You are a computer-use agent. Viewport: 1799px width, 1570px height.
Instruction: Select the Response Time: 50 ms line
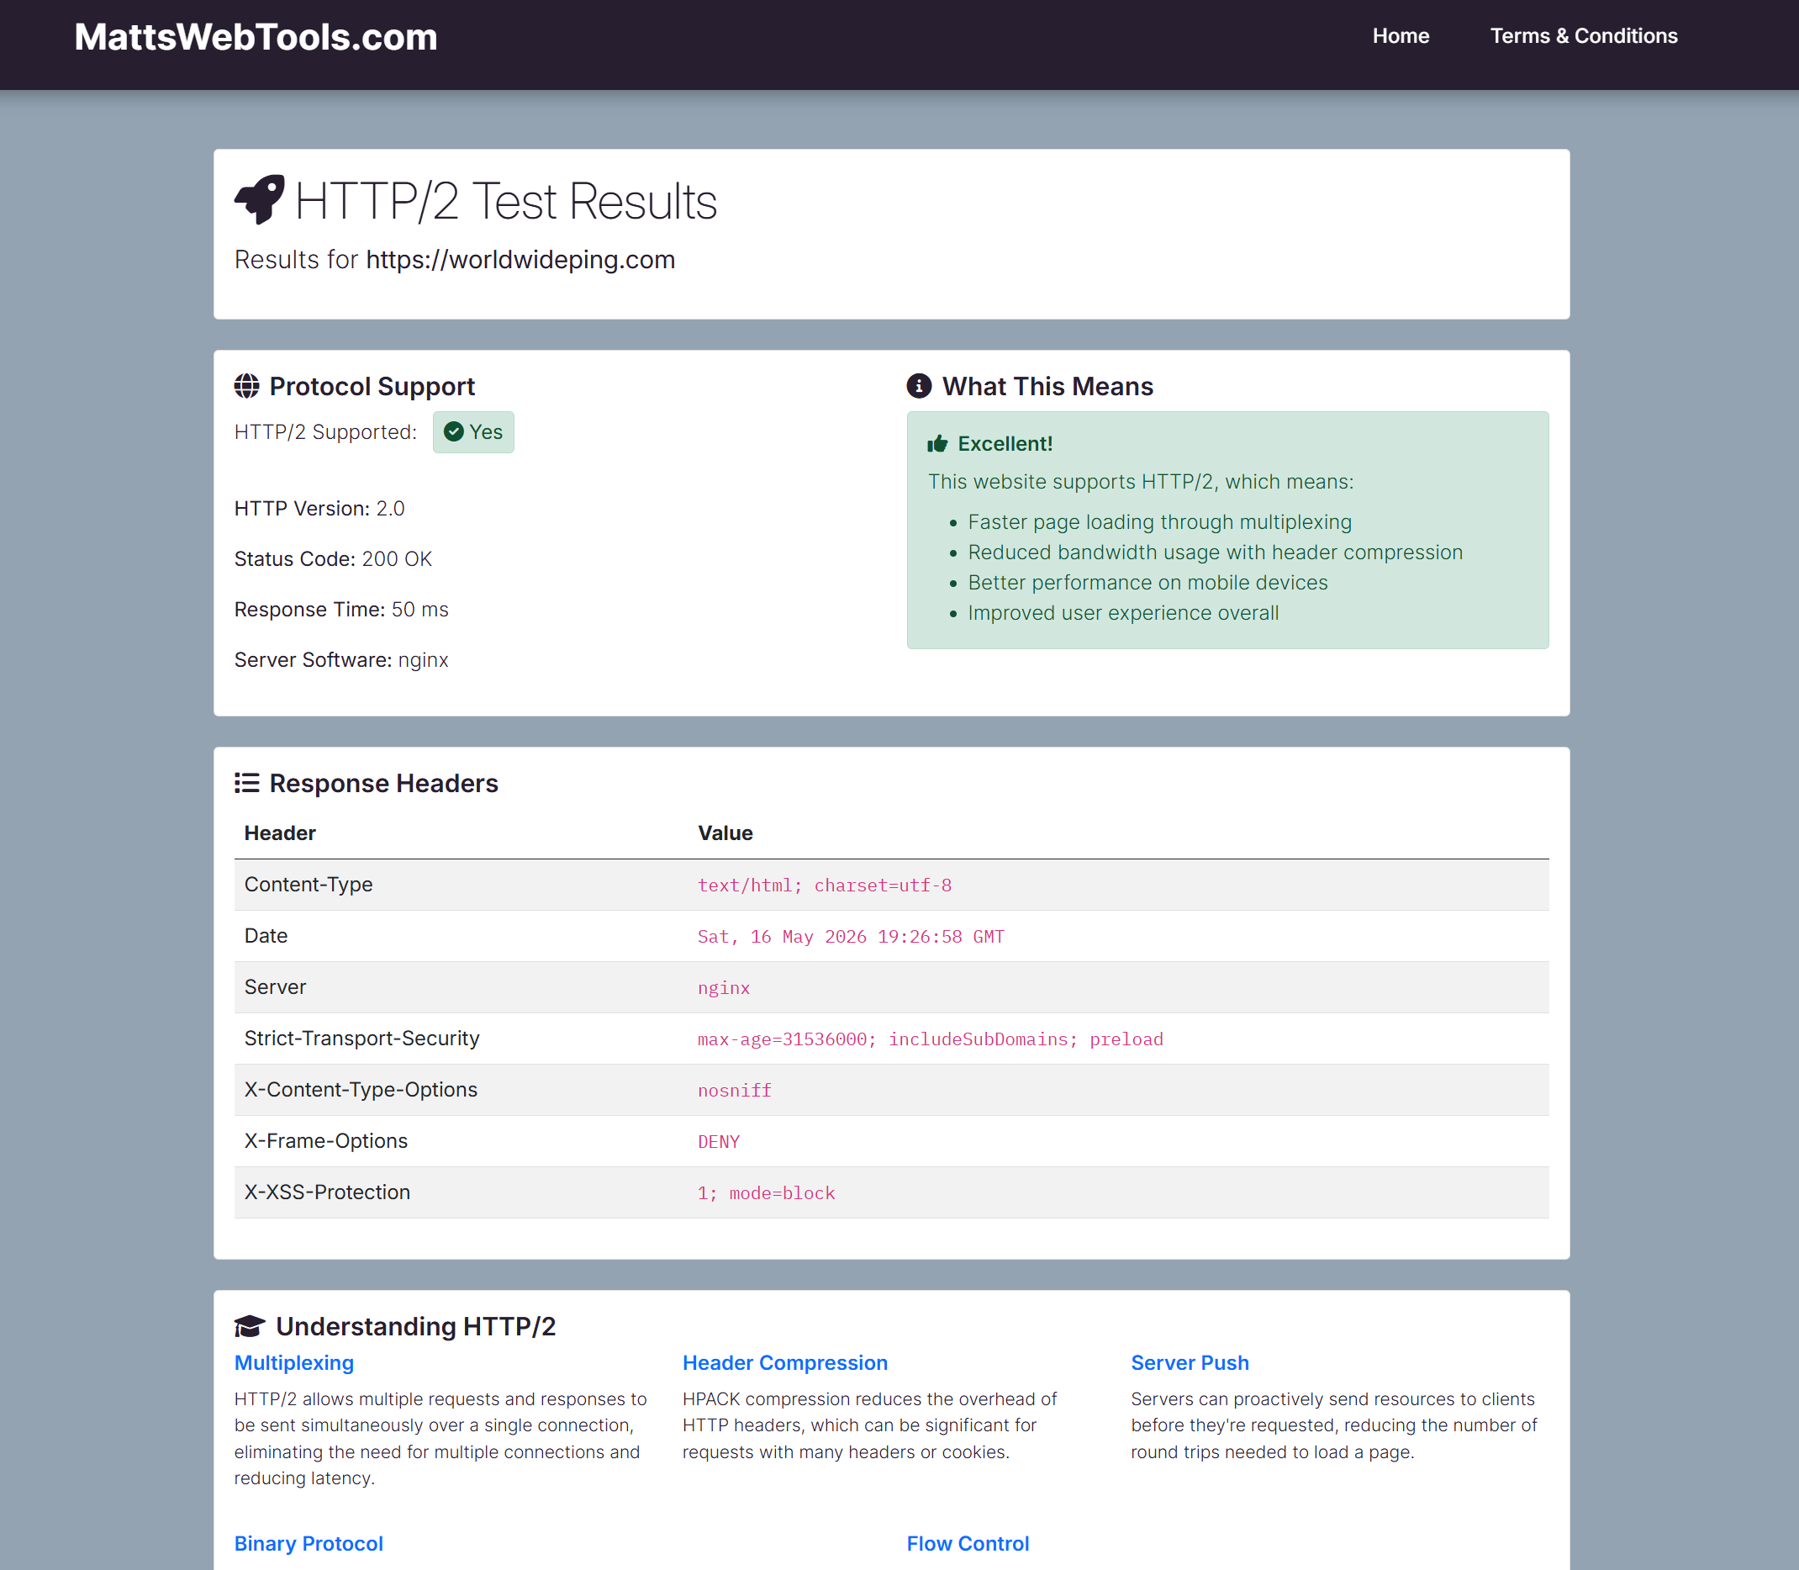[341, 609]
